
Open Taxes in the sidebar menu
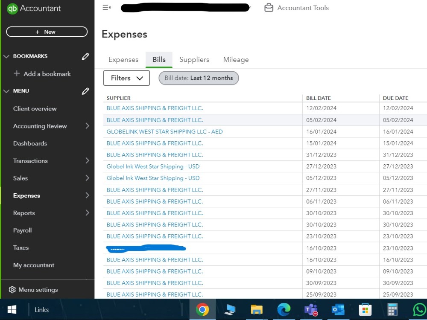[20, 247]
